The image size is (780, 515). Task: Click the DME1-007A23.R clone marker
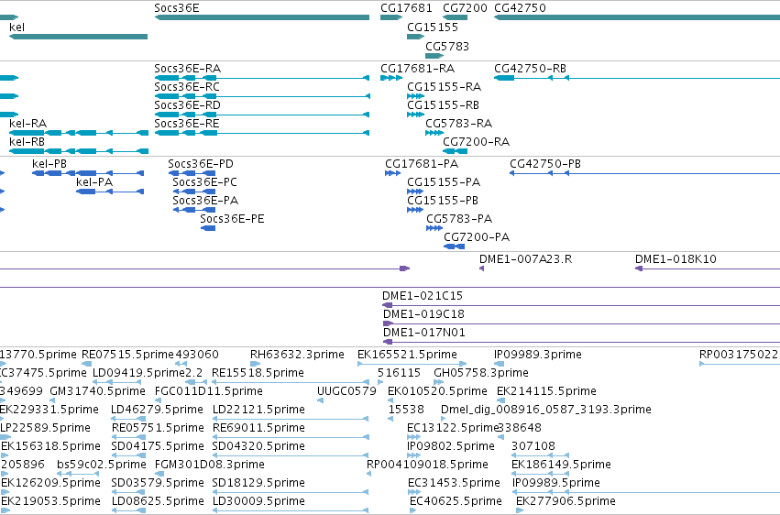[x=481, y=268]
